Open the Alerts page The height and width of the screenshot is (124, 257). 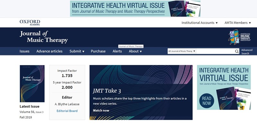click(117, 51)
